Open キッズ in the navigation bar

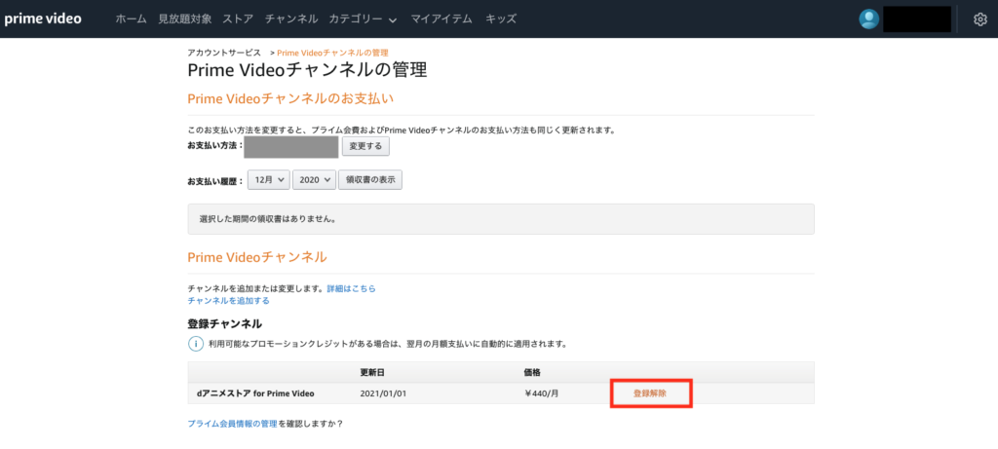tap(501, 19)
